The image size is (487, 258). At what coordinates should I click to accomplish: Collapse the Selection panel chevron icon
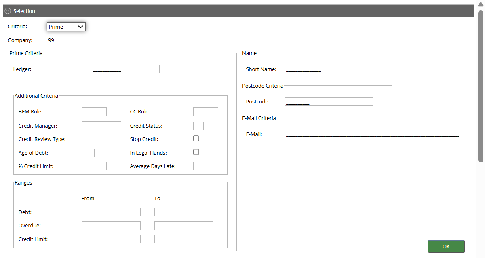tap(8, 11)
